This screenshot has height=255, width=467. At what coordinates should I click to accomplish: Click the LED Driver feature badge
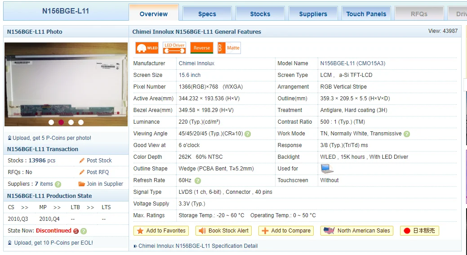(x=174, y=48)
